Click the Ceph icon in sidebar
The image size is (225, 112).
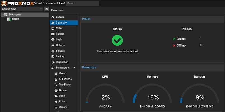point(53,39)
